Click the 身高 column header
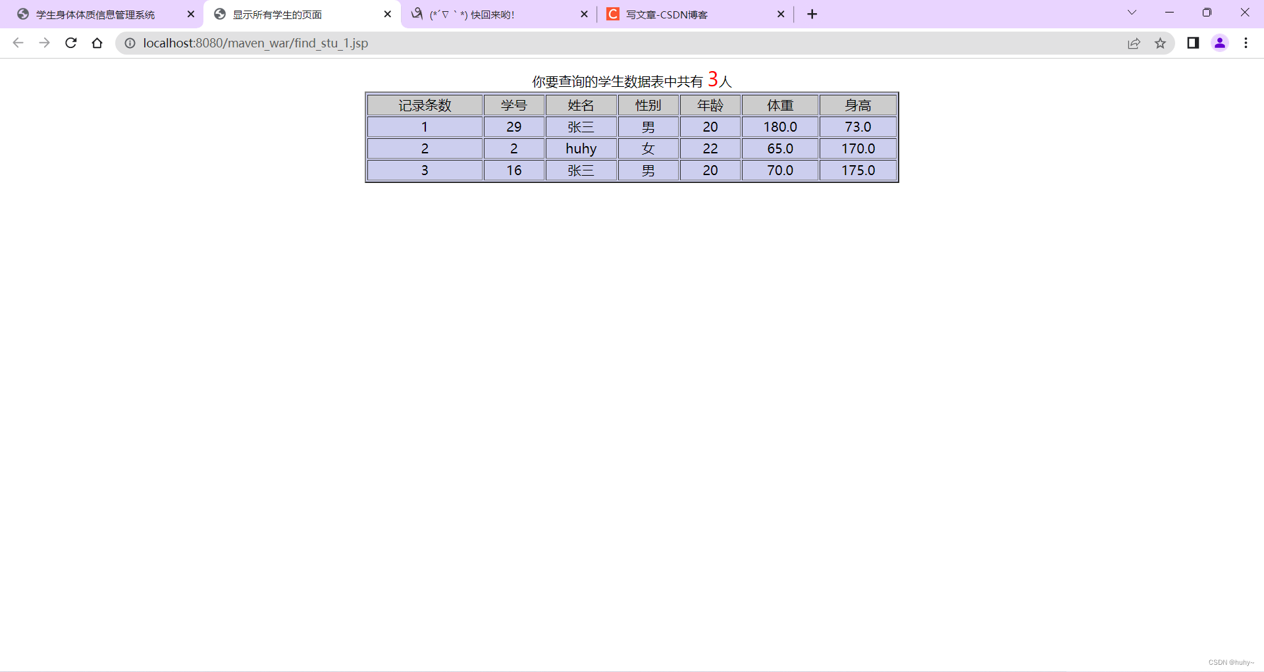 tap(858, 105)
